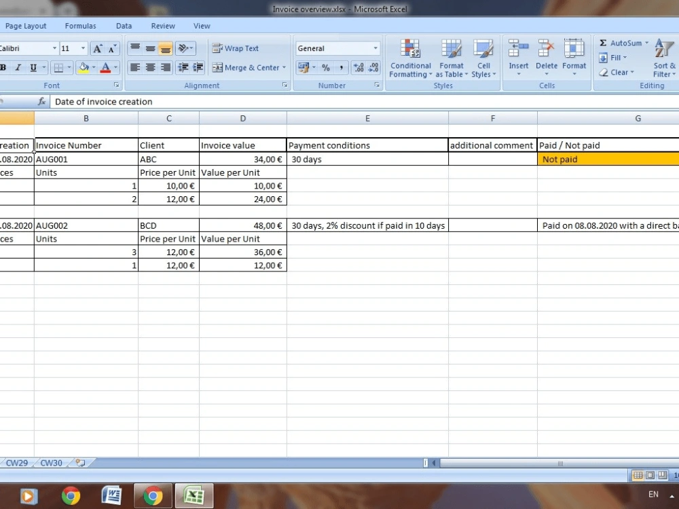Click AutoSum
Viewport: 679px width, 509px height.
click(620, 43)
